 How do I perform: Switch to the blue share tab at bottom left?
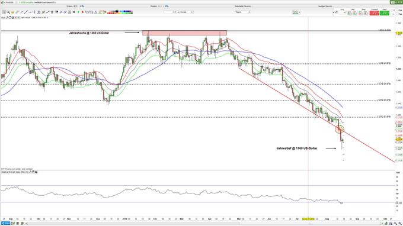(5, 224)
